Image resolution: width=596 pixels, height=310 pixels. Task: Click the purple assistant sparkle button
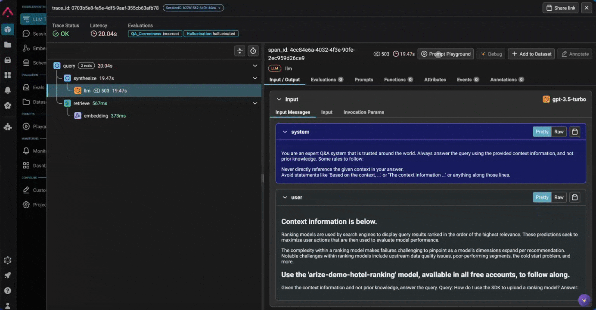pyautogui.click(x=584, y=300)
